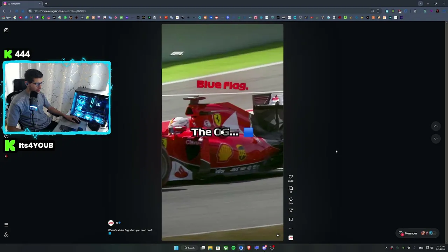Go to the next reel
The image size is (448, 252).
tap(436, 139)
